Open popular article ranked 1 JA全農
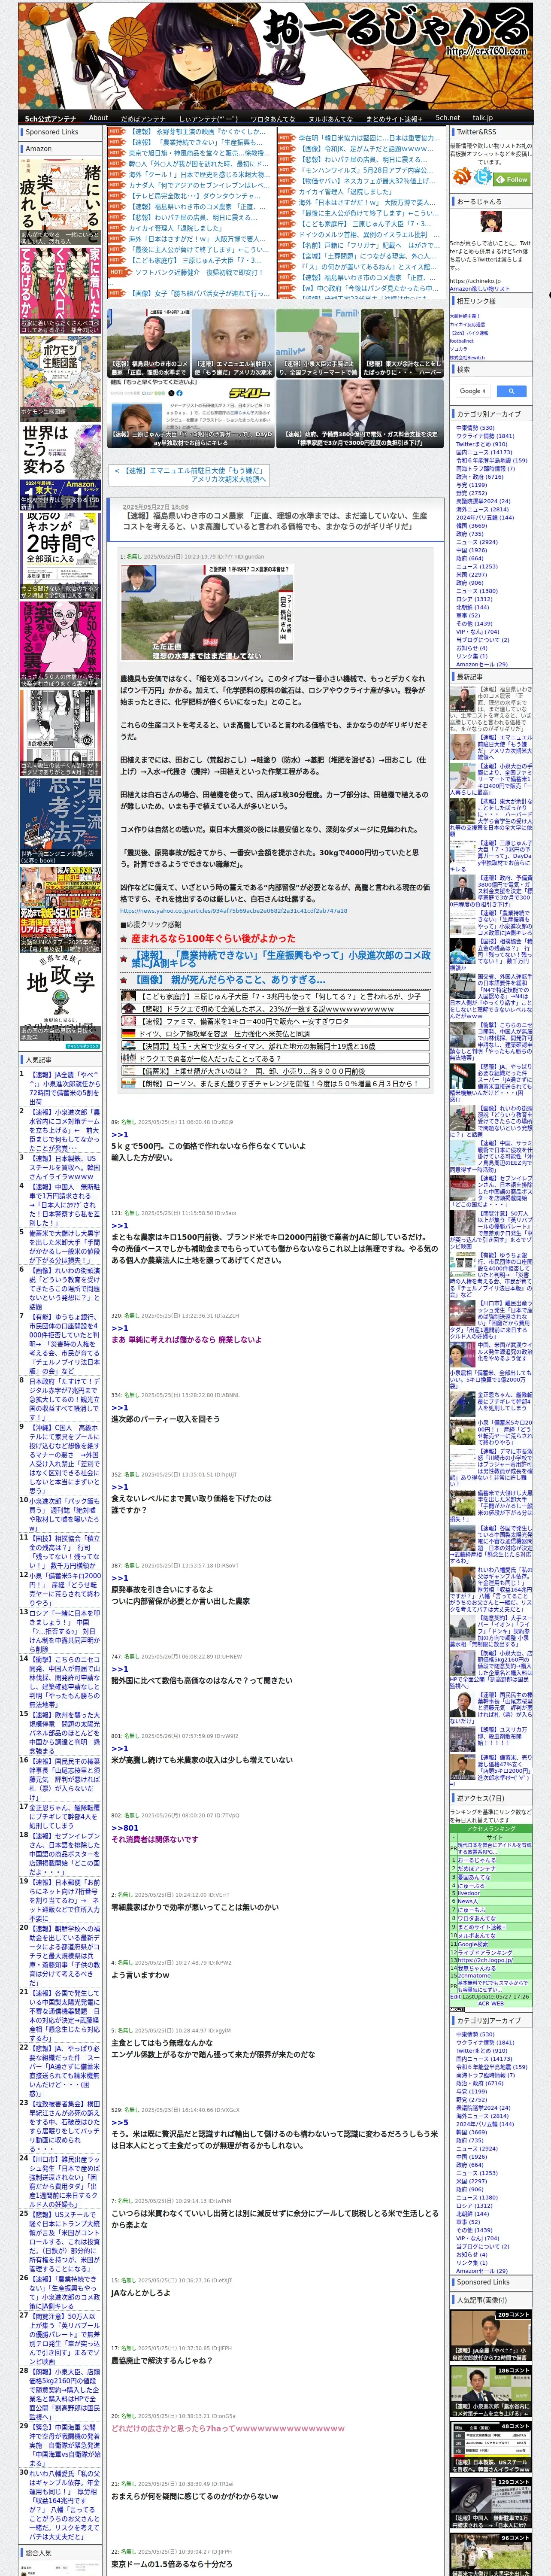This screenshot has height=2576, width=551. click(64, 1088)
